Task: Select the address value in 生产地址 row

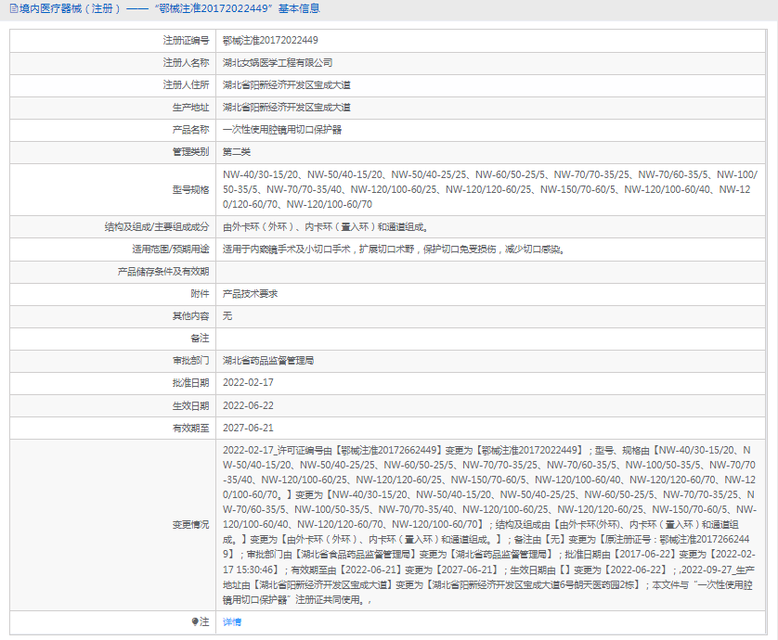Action: coord(286,108)
